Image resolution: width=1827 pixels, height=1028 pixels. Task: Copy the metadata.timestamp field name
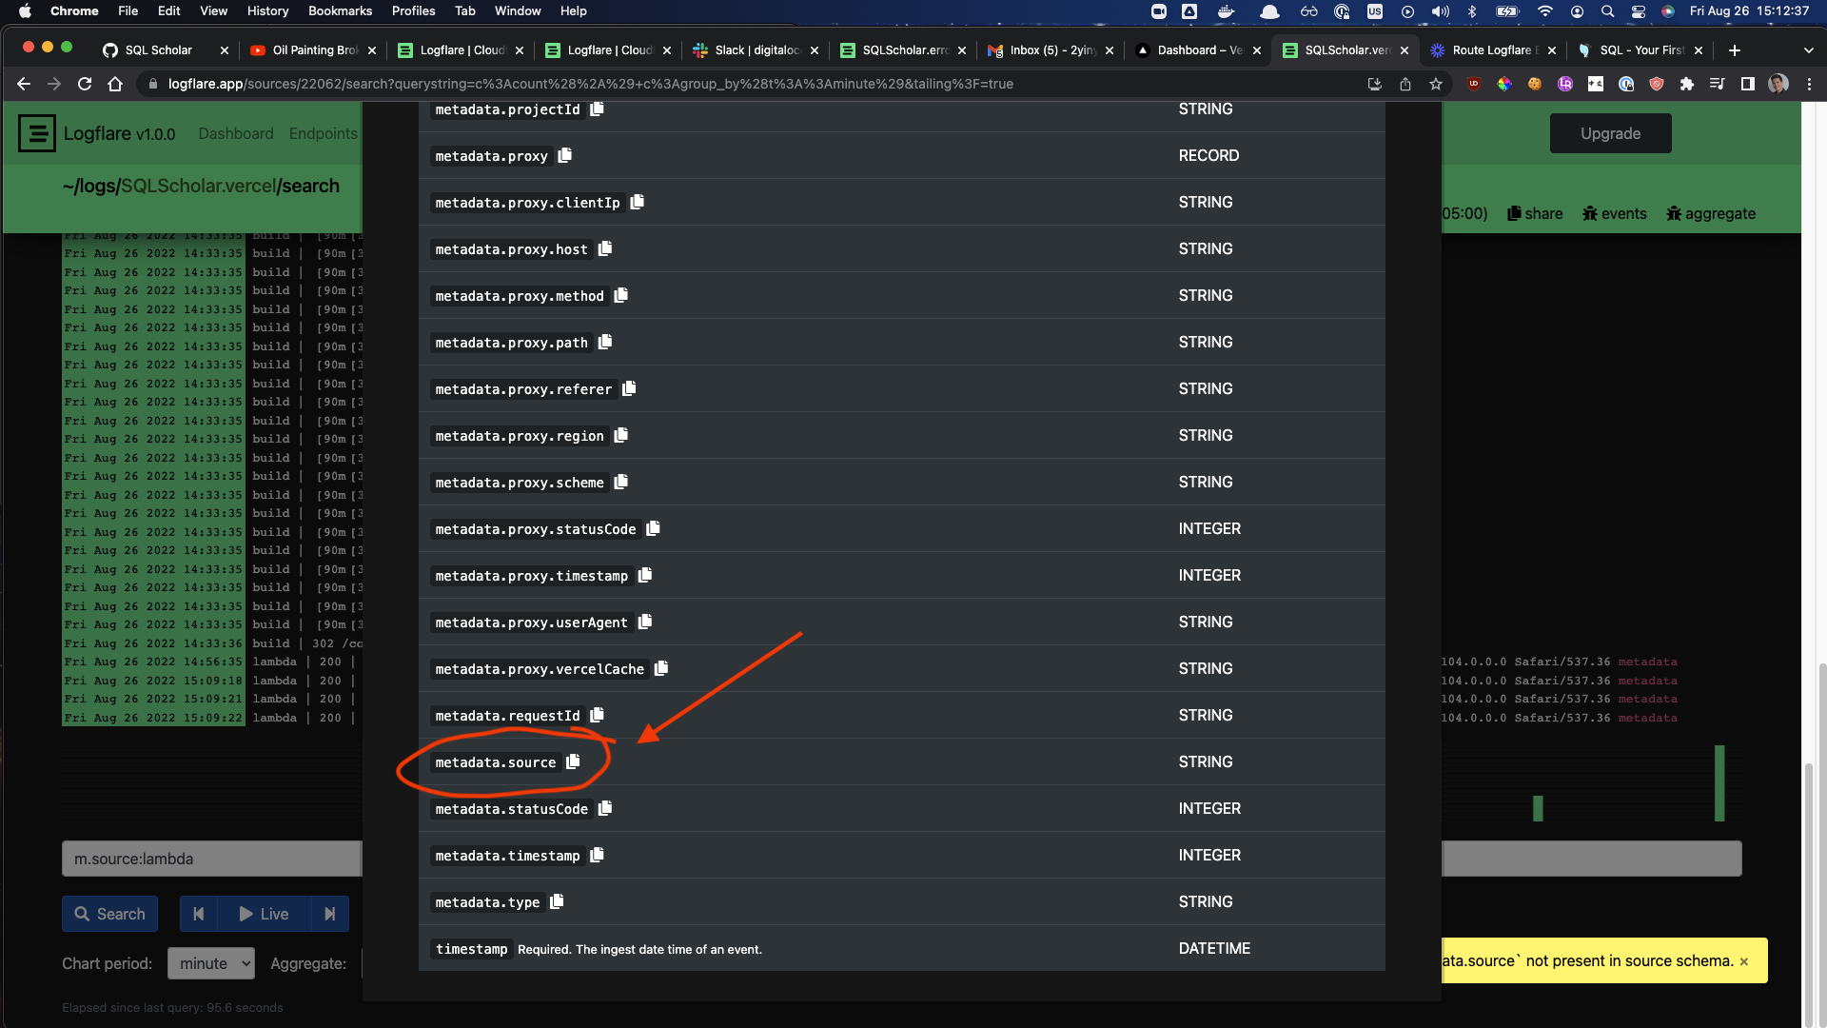(x=598, y=855)
